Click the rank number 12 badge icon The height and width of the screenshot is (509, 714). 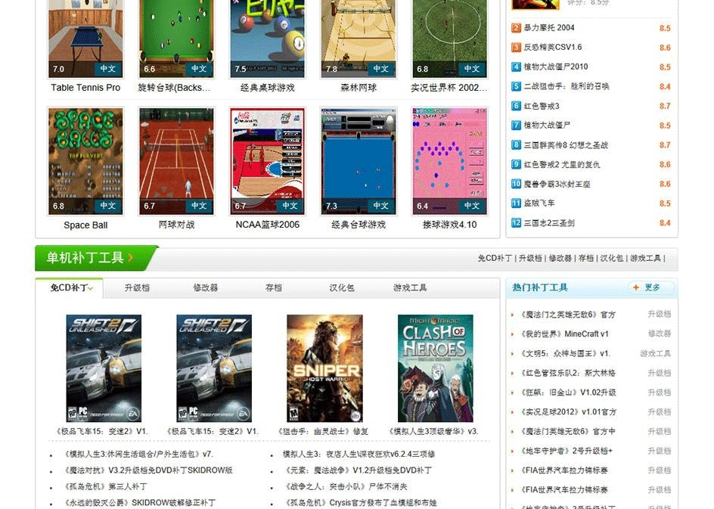(516, 222)
